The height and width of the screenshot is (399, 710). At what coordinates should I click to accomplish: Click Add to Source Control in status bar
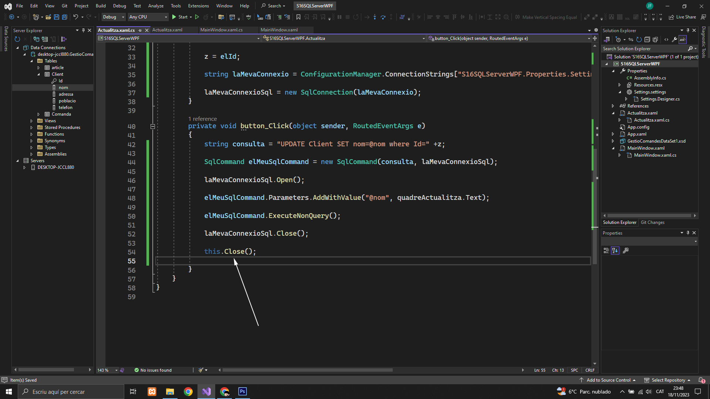[608, 380]
